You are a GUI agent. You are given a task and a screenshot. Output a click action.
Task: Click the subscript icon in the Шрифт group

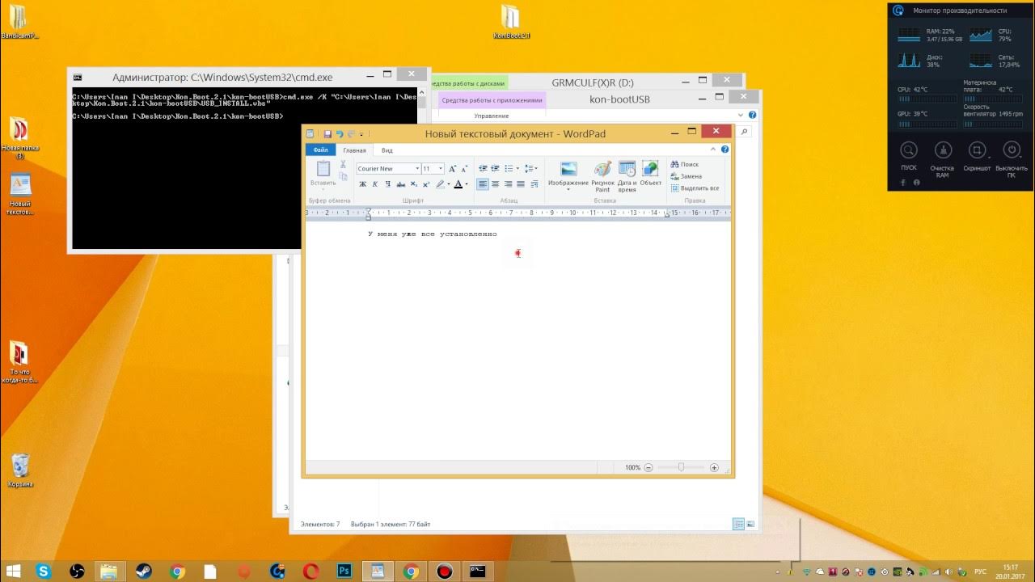[x=413, y=184]
